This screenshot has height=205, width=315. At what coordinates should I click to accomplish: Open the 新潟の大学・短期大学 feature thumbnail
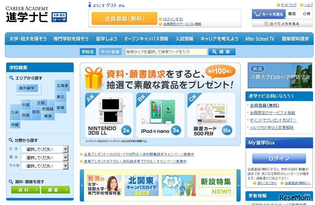click(104, 185)
